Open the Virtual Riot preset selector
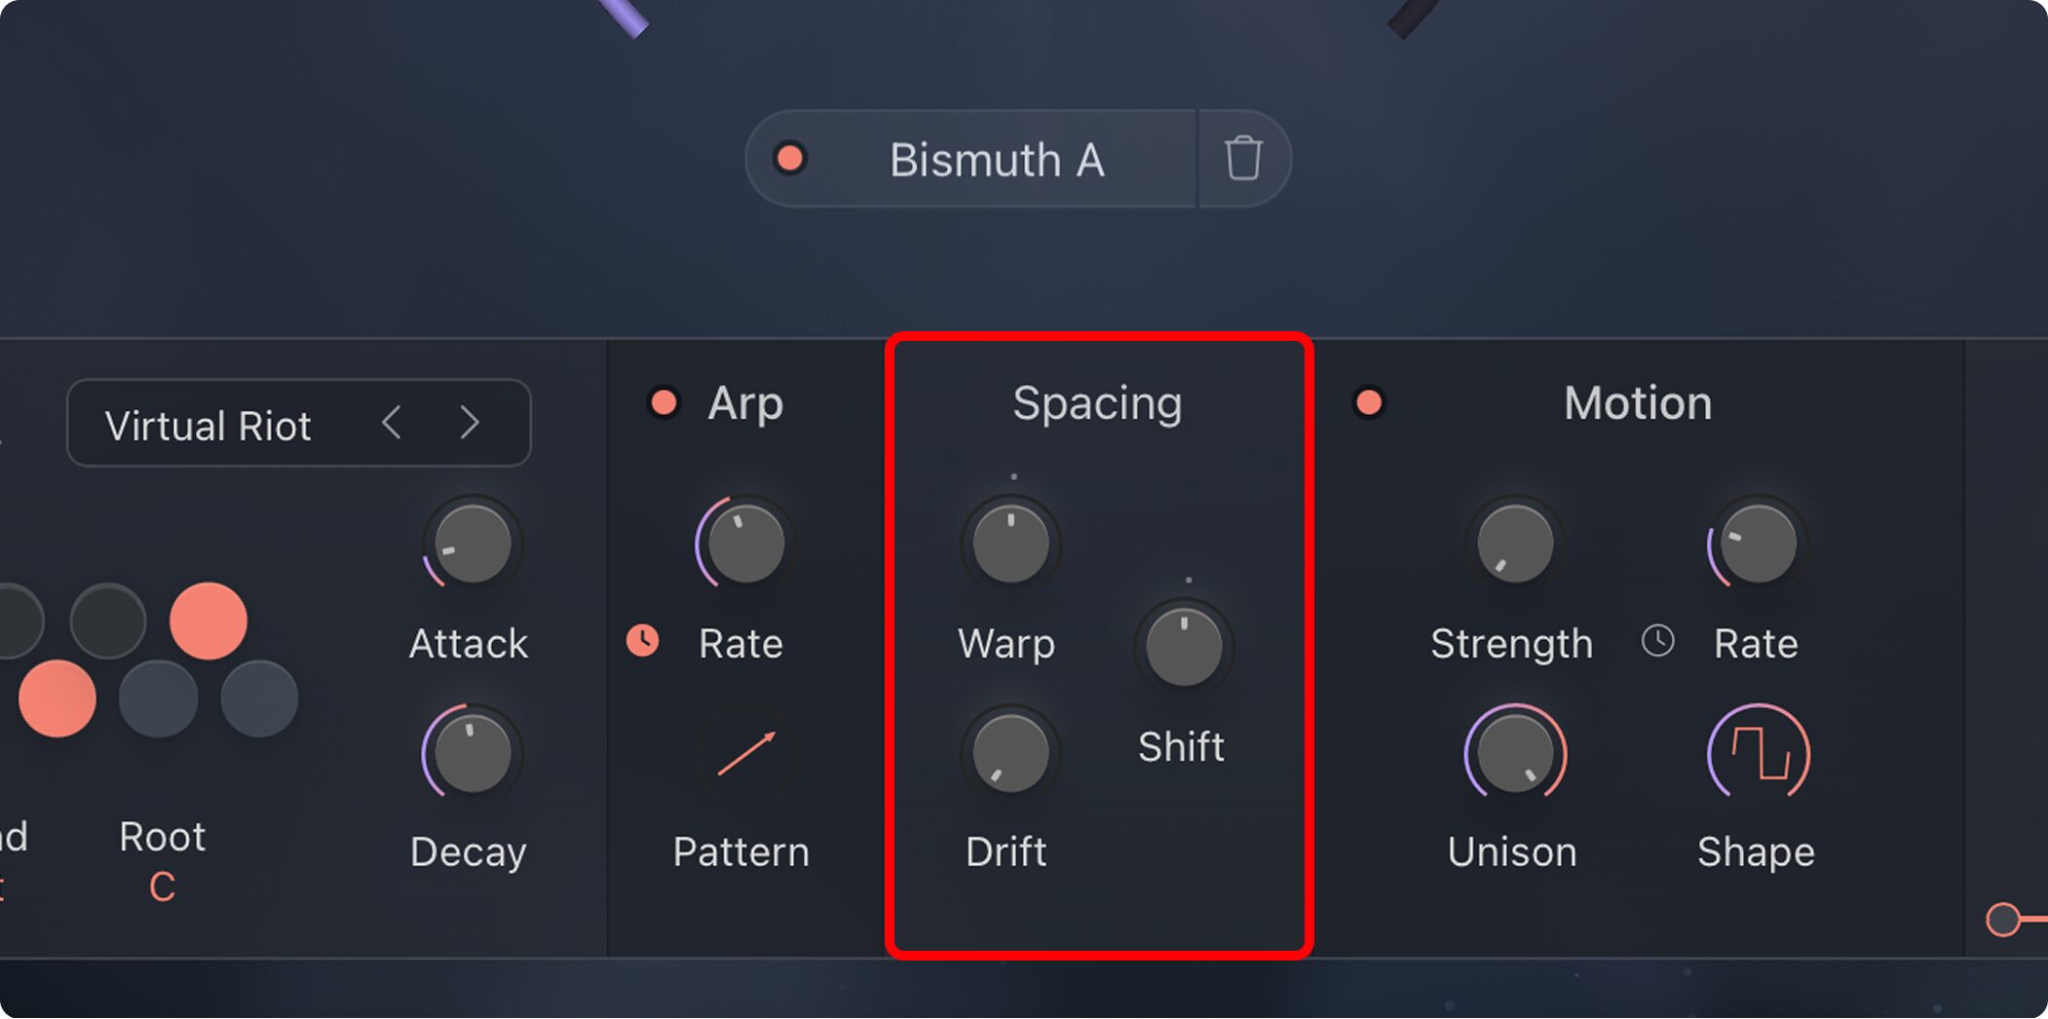 (208, 425)
